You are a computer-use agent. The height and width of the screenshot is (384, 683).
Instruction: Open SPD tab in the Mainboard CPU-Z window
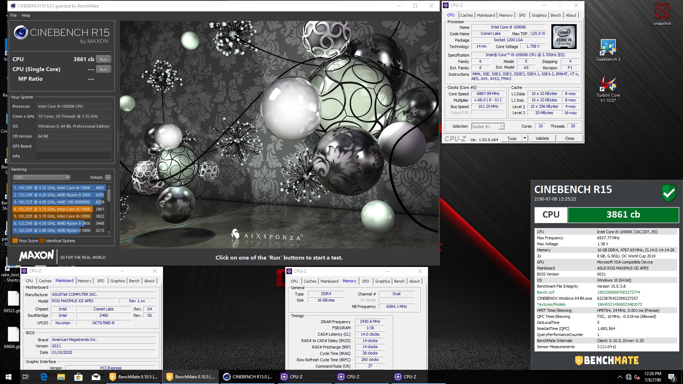click(x=101, y=281)
